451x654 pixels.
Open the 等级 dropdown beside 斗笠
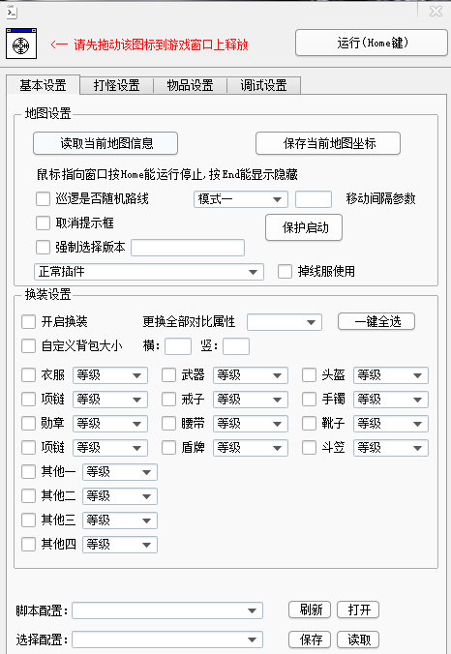point(390,448)
